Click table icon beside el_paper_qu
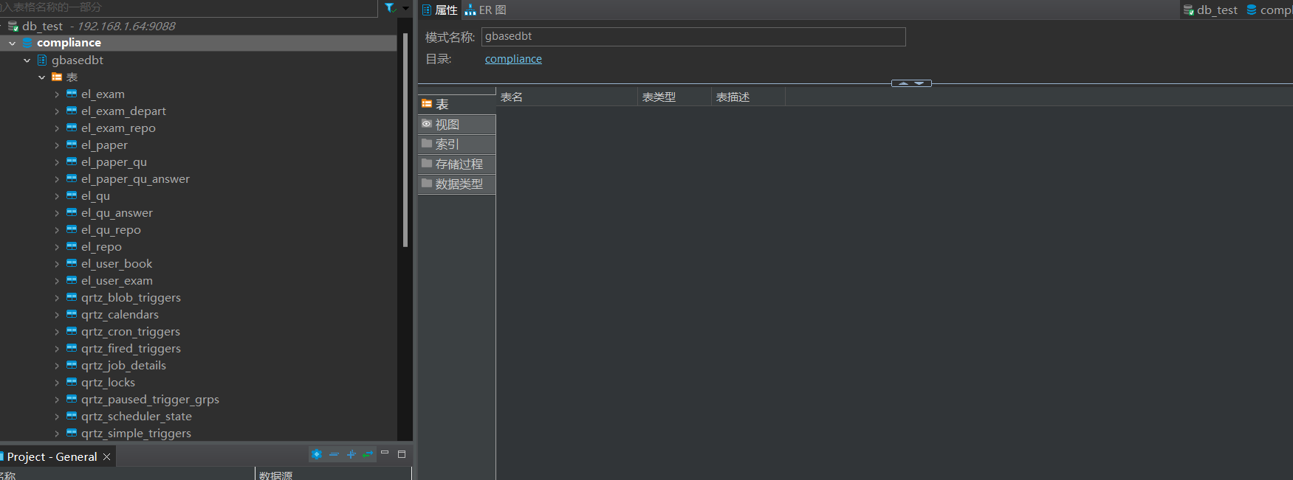The width and height of the screenshot is (1293, 480). pyautogui.click(x=72, y=161)
